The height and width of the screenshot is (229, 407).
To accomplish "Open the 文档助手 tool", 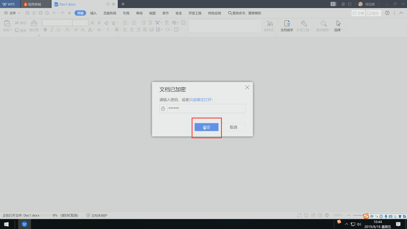I will [x=287, y=26].
